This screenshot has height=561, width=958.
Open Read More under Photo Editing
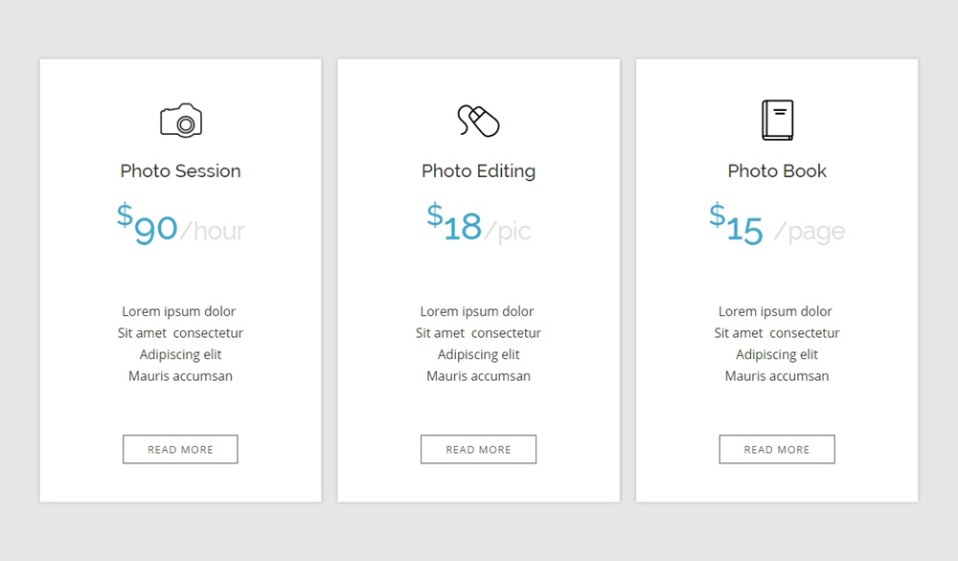(478, 449)
